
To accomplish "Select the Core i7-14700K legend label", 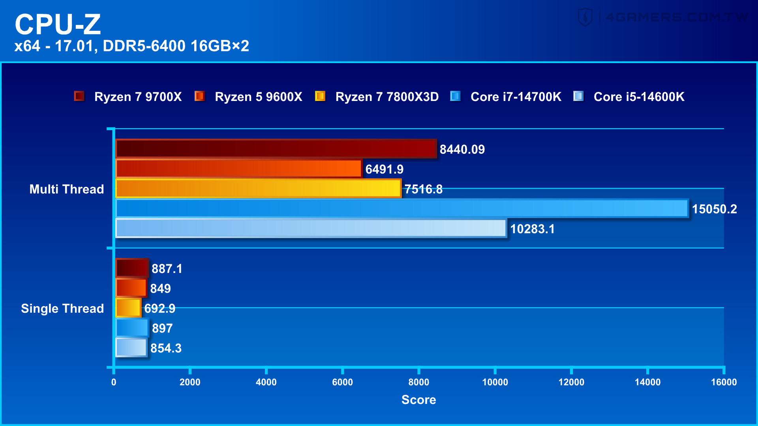I will (516, 97).
